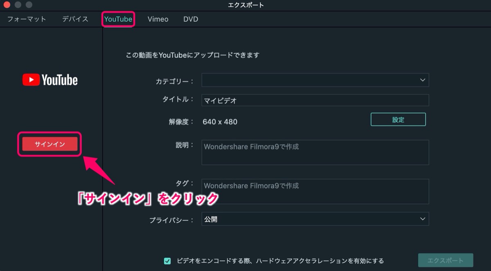Screen dimensions: 491x271
Task: Click the エクスポート button
Action: tap(446, 260)
